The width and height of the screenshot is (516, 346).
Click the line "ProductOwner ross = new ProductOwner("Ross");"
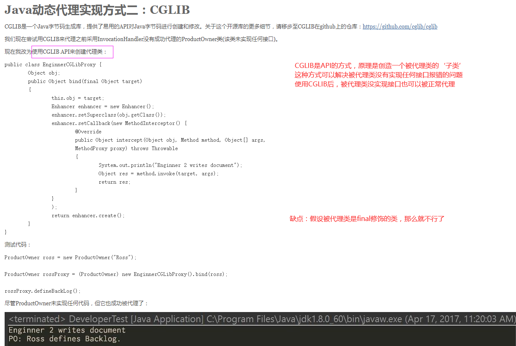pyautogui.click(x=71, y=258)
